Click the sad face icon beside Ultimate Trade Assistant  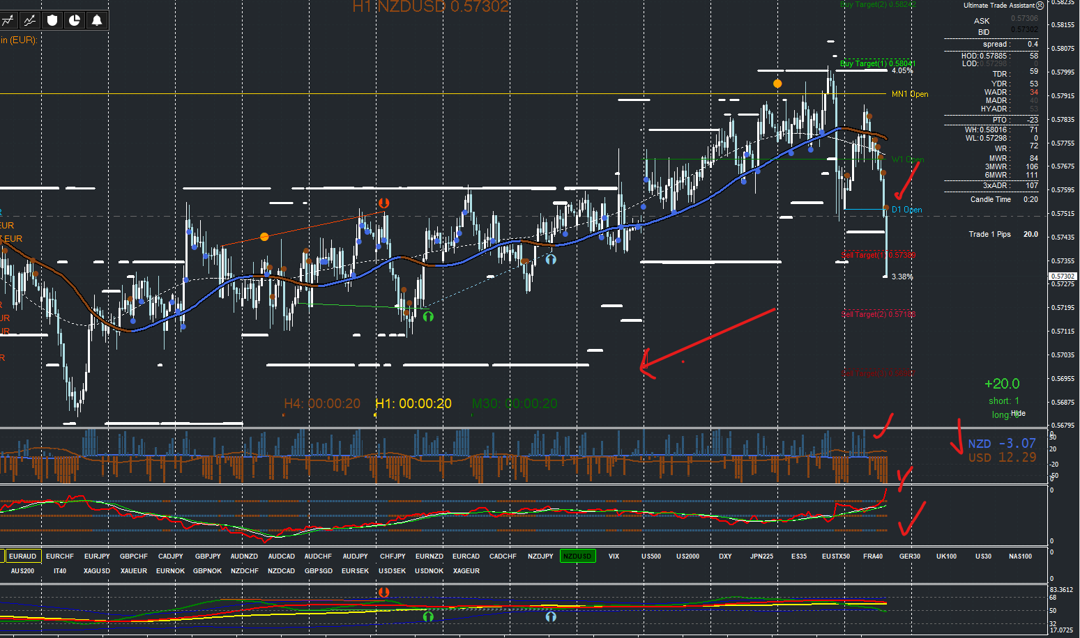(x=1040, y=6)
